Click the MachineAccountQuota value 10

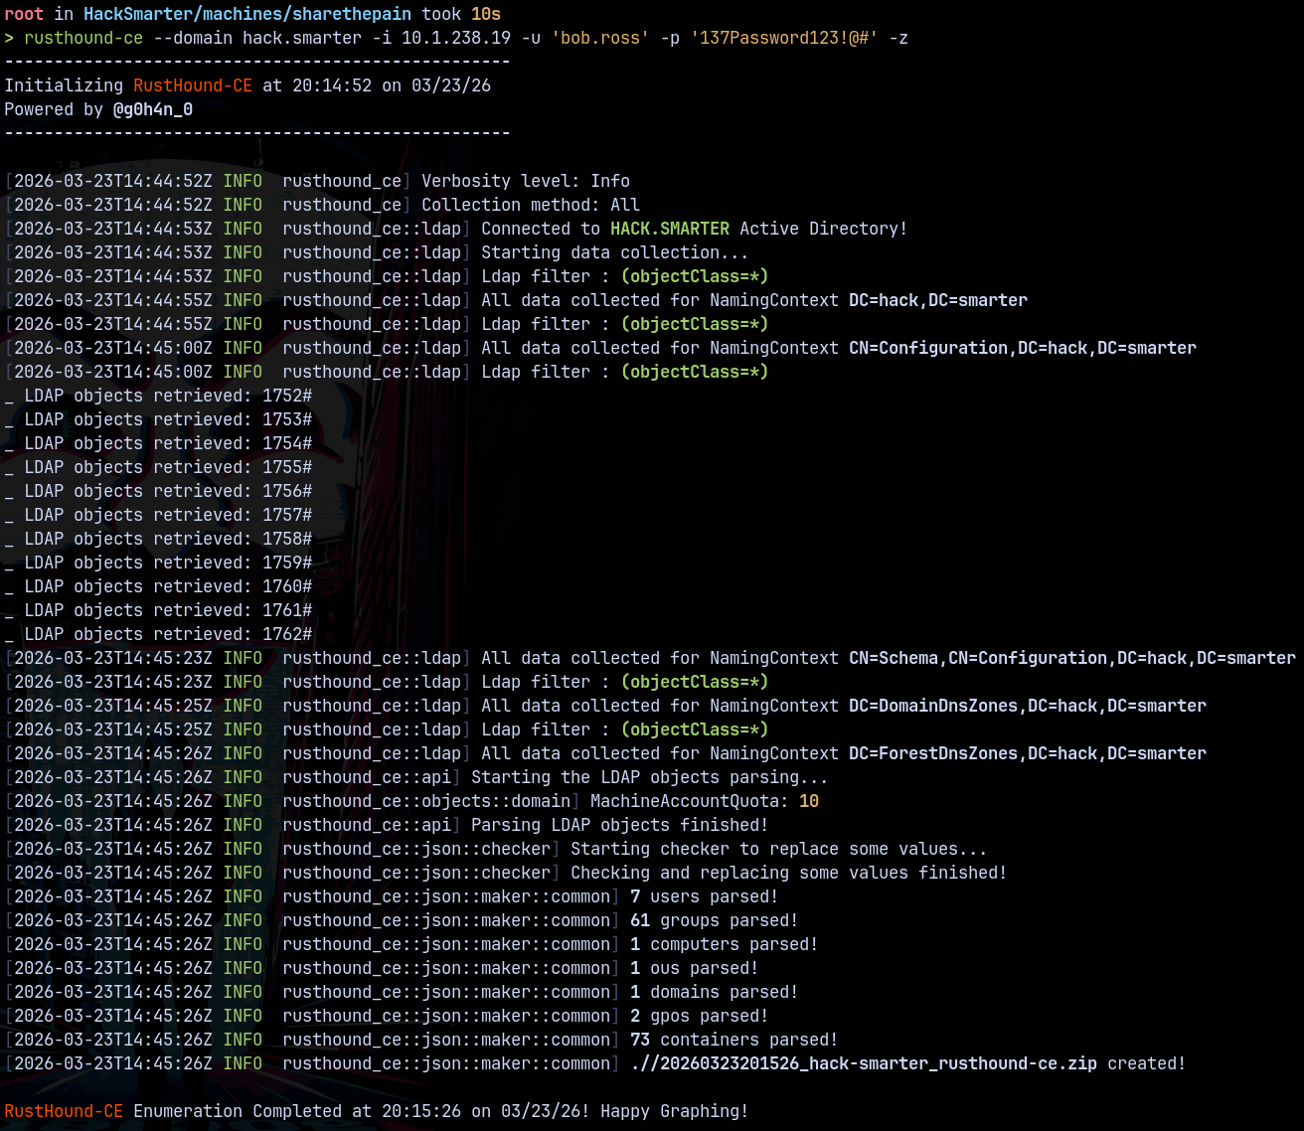pyautogui.click(x=808, y=801)
